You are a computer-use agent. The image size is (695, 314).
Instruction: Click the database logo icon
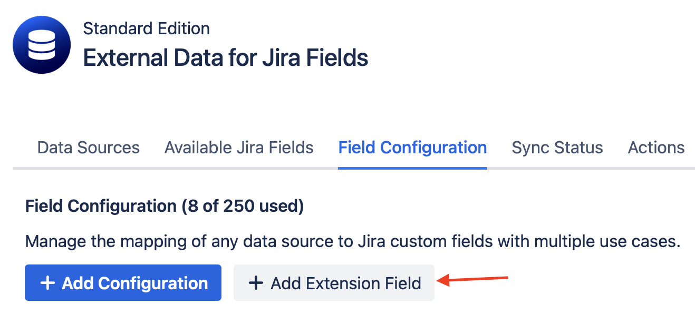point(42,44)
